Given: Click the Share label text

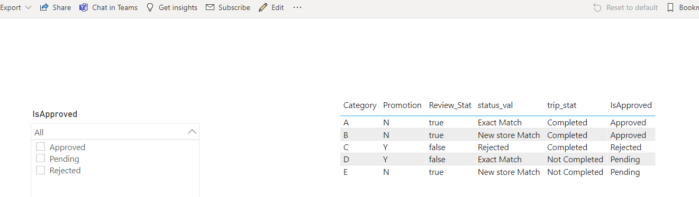Looking at the screenshot, I should (x=61, y=7).
